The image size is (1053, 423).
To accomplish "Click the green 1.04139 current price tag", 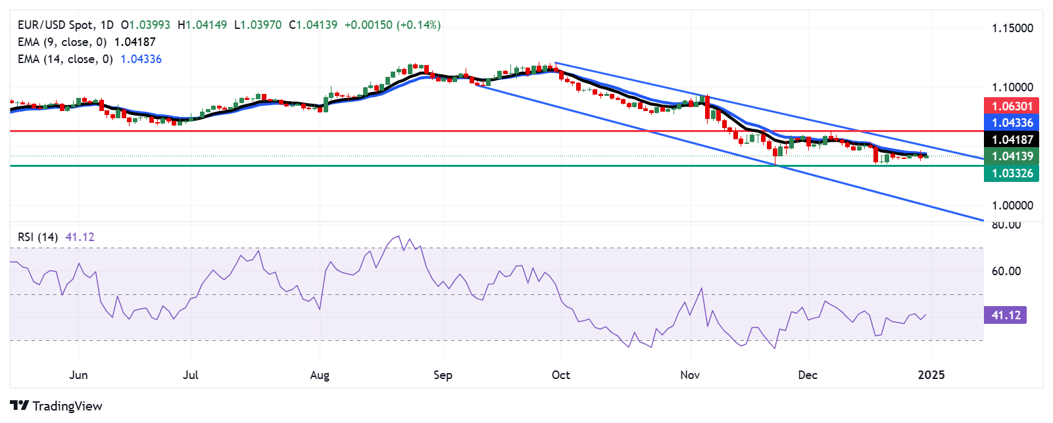I will pos(1012,156).
